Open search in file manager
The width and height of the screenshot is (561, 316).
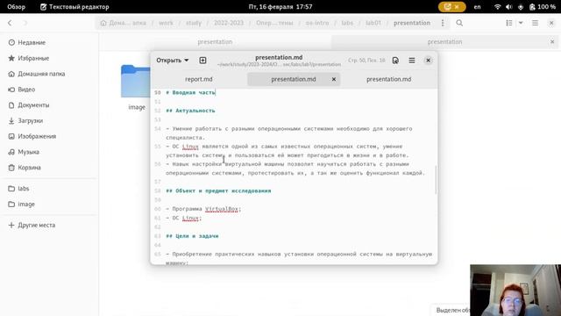459,23
